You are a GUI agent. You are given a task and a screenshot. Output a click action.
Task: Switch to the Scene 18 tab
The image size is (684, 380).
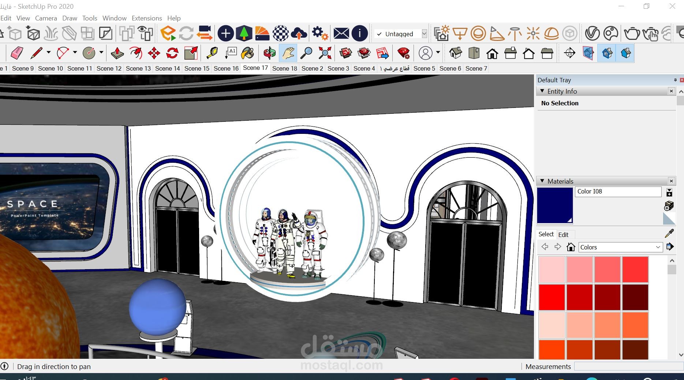pyautogui.click(x=284, y=68)
